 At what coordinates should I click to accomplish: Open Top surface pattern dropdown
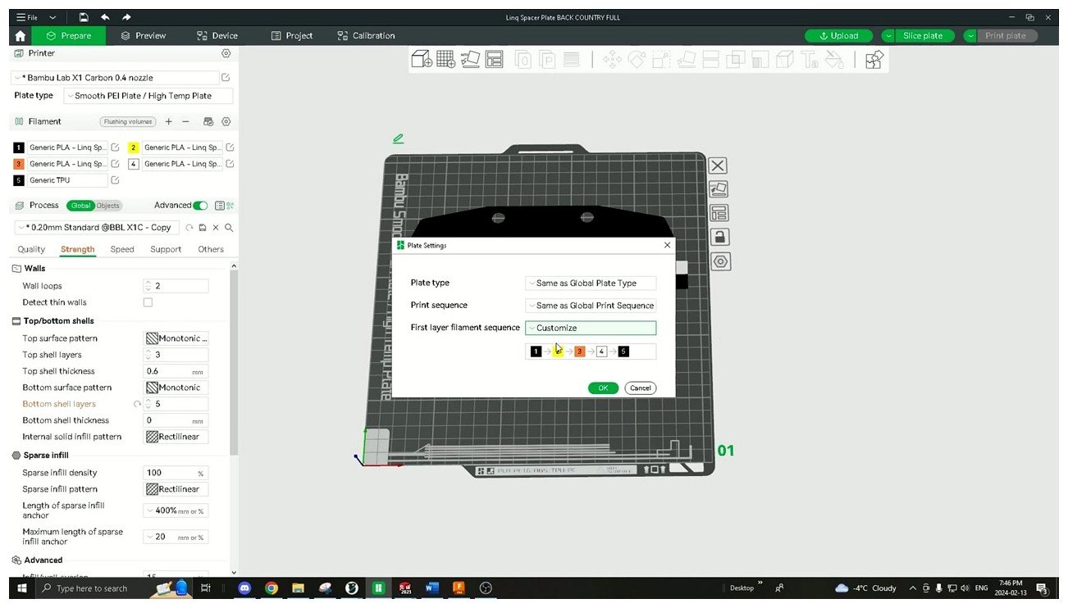click(176, 338)
